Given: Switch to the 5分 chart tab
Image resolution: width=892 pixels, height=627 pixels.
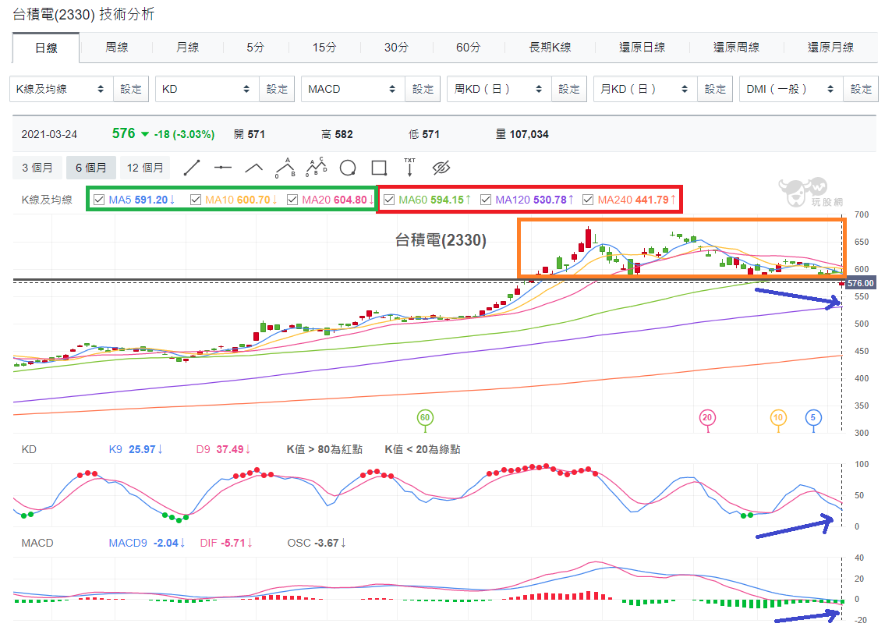Looking at the screenshot, I should click(x=256, y=48).
